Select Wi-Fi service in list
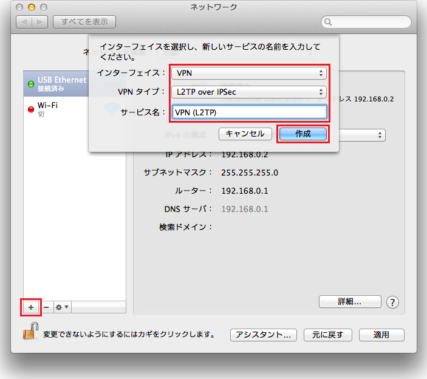The width and height of the screenshot is (427, 379). pos(75,109)
